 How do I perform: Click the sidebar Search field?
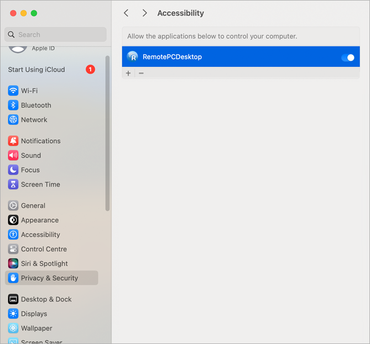55,34
